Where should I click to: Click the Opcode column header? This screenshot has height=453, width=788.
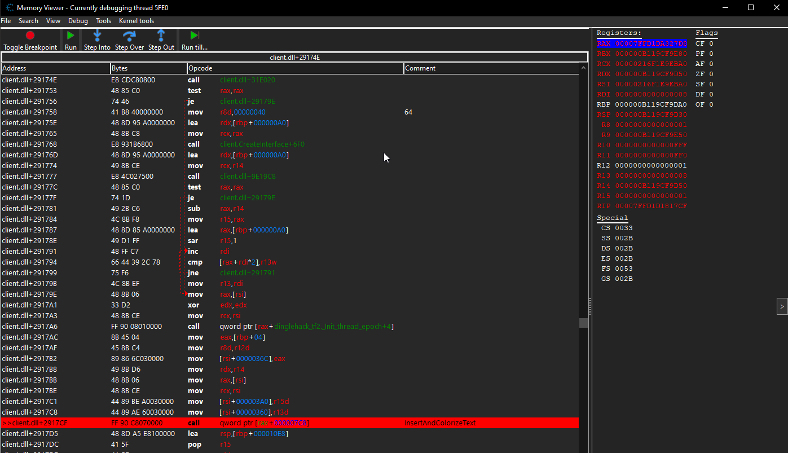(296, 68)
